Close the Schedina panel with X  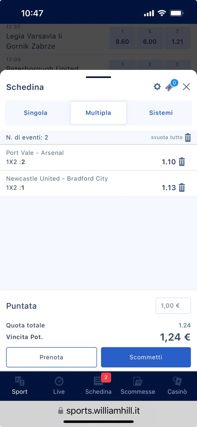coord(186,87)
